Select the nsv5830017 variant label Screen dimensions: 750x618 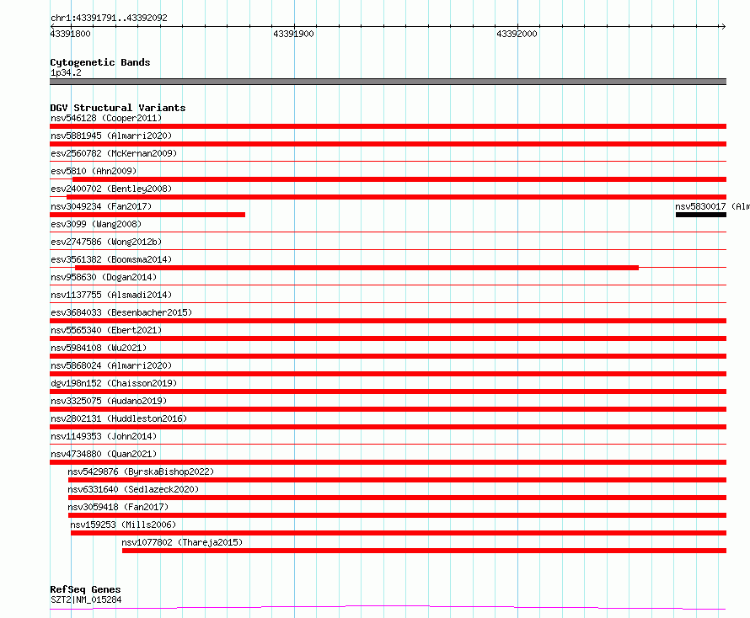click(712, 206)
